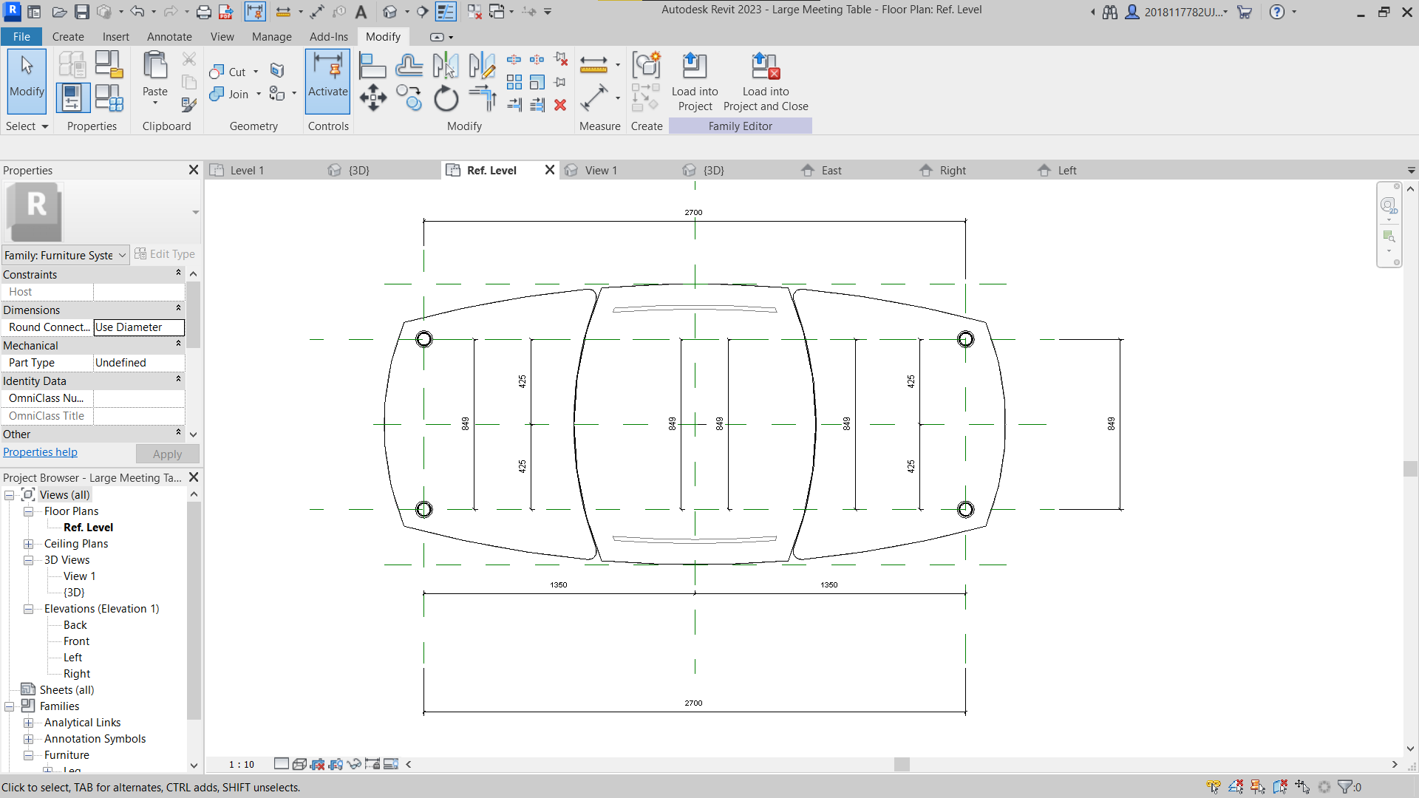Collapse the Floor Plans branch

[x=28, y=511]
